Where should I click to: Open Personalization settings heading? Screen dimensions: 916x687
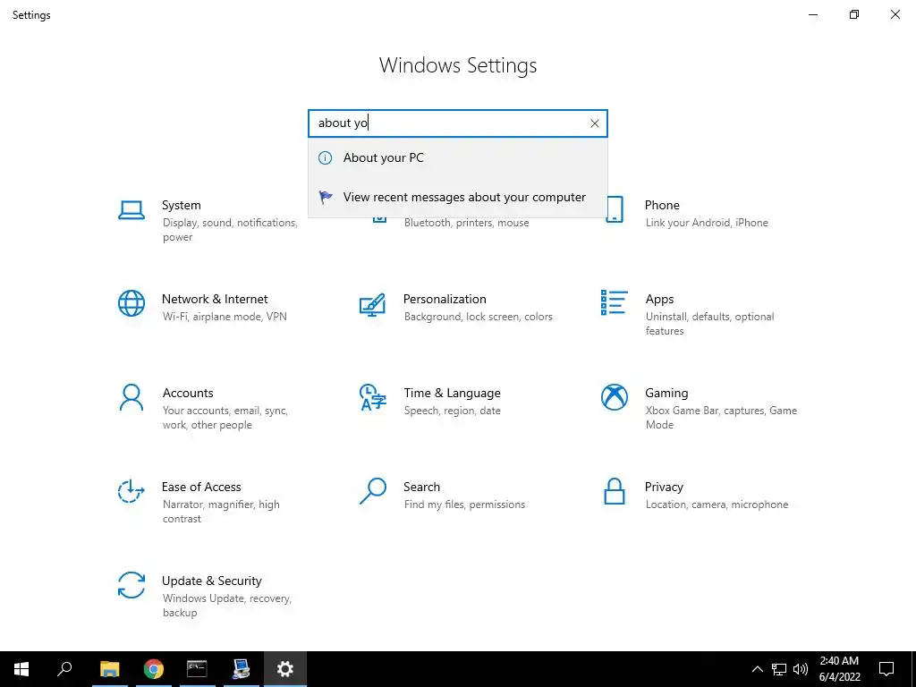pos(445,299)
